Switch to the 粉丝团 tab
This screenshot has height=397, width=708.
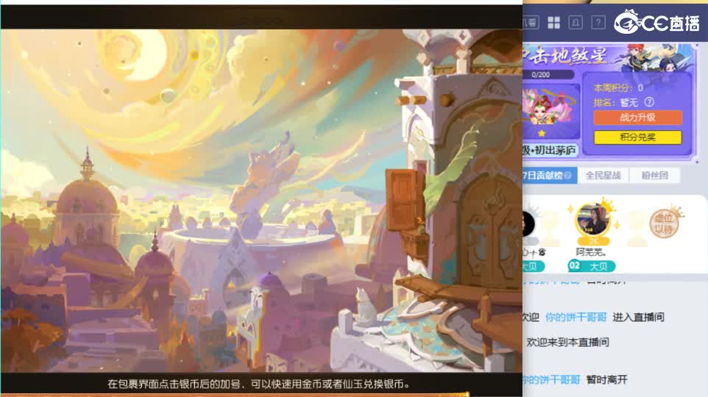655,176
